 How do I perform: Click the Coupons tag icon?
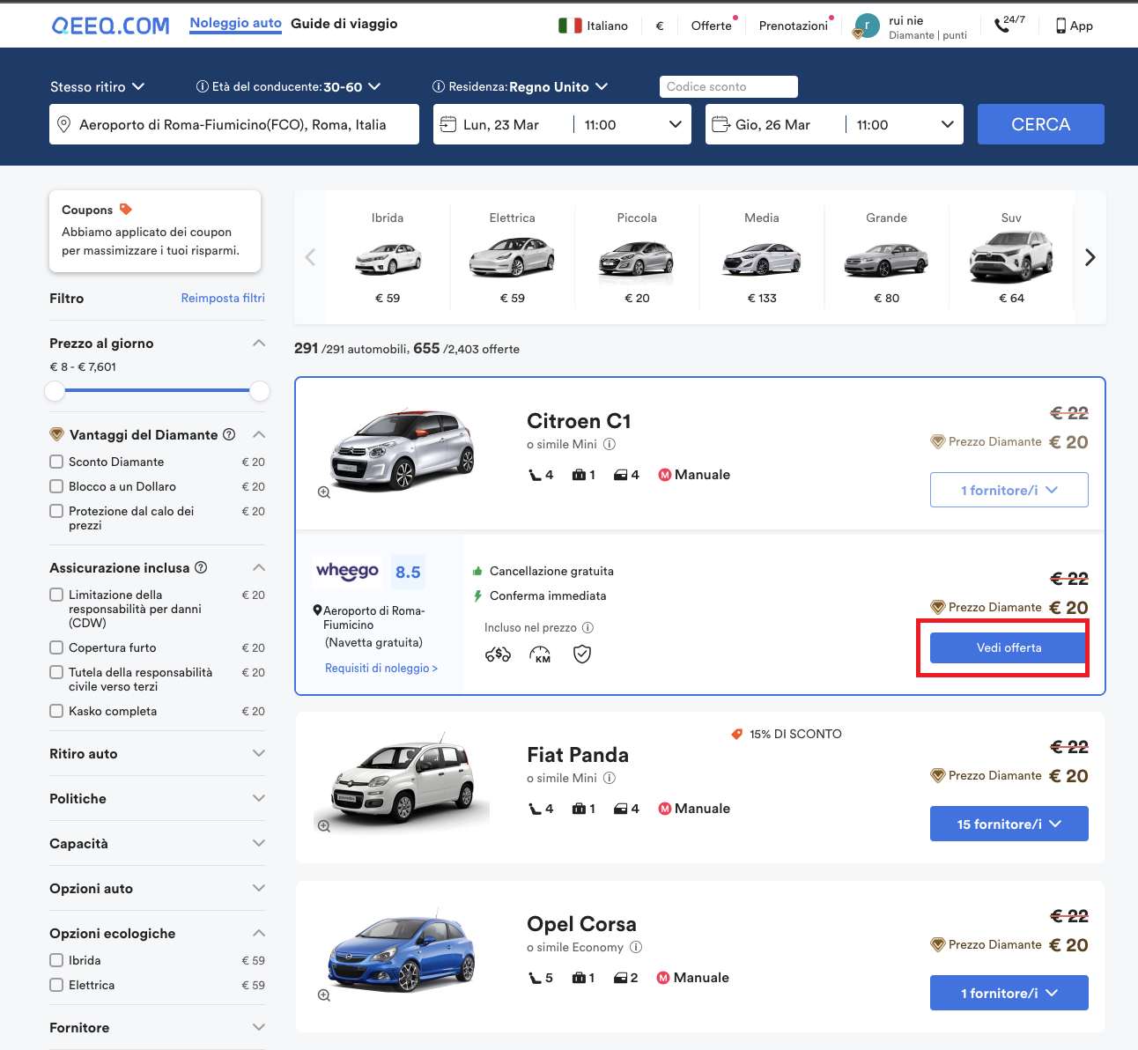pos(126,210)
